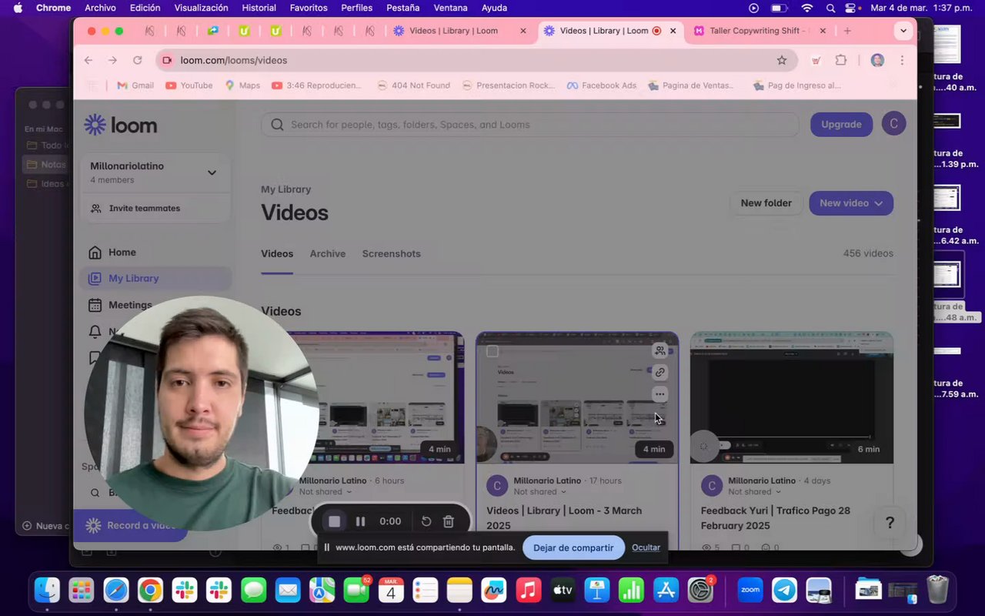Click the loom.com/looms/videos address bar
The width and height of the screenshot is (985, 616).
[x=477, y=60]
